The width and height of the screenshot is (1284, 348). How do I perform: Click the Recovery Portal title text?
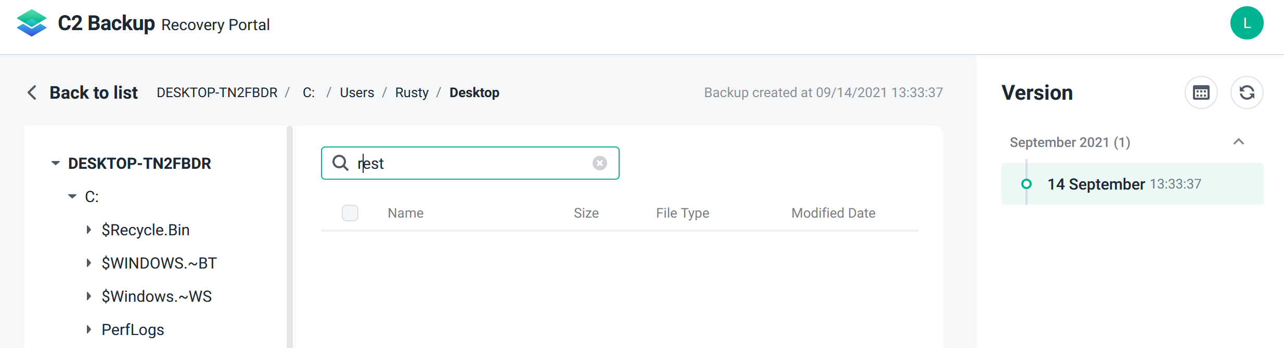(x=215, y=25)
